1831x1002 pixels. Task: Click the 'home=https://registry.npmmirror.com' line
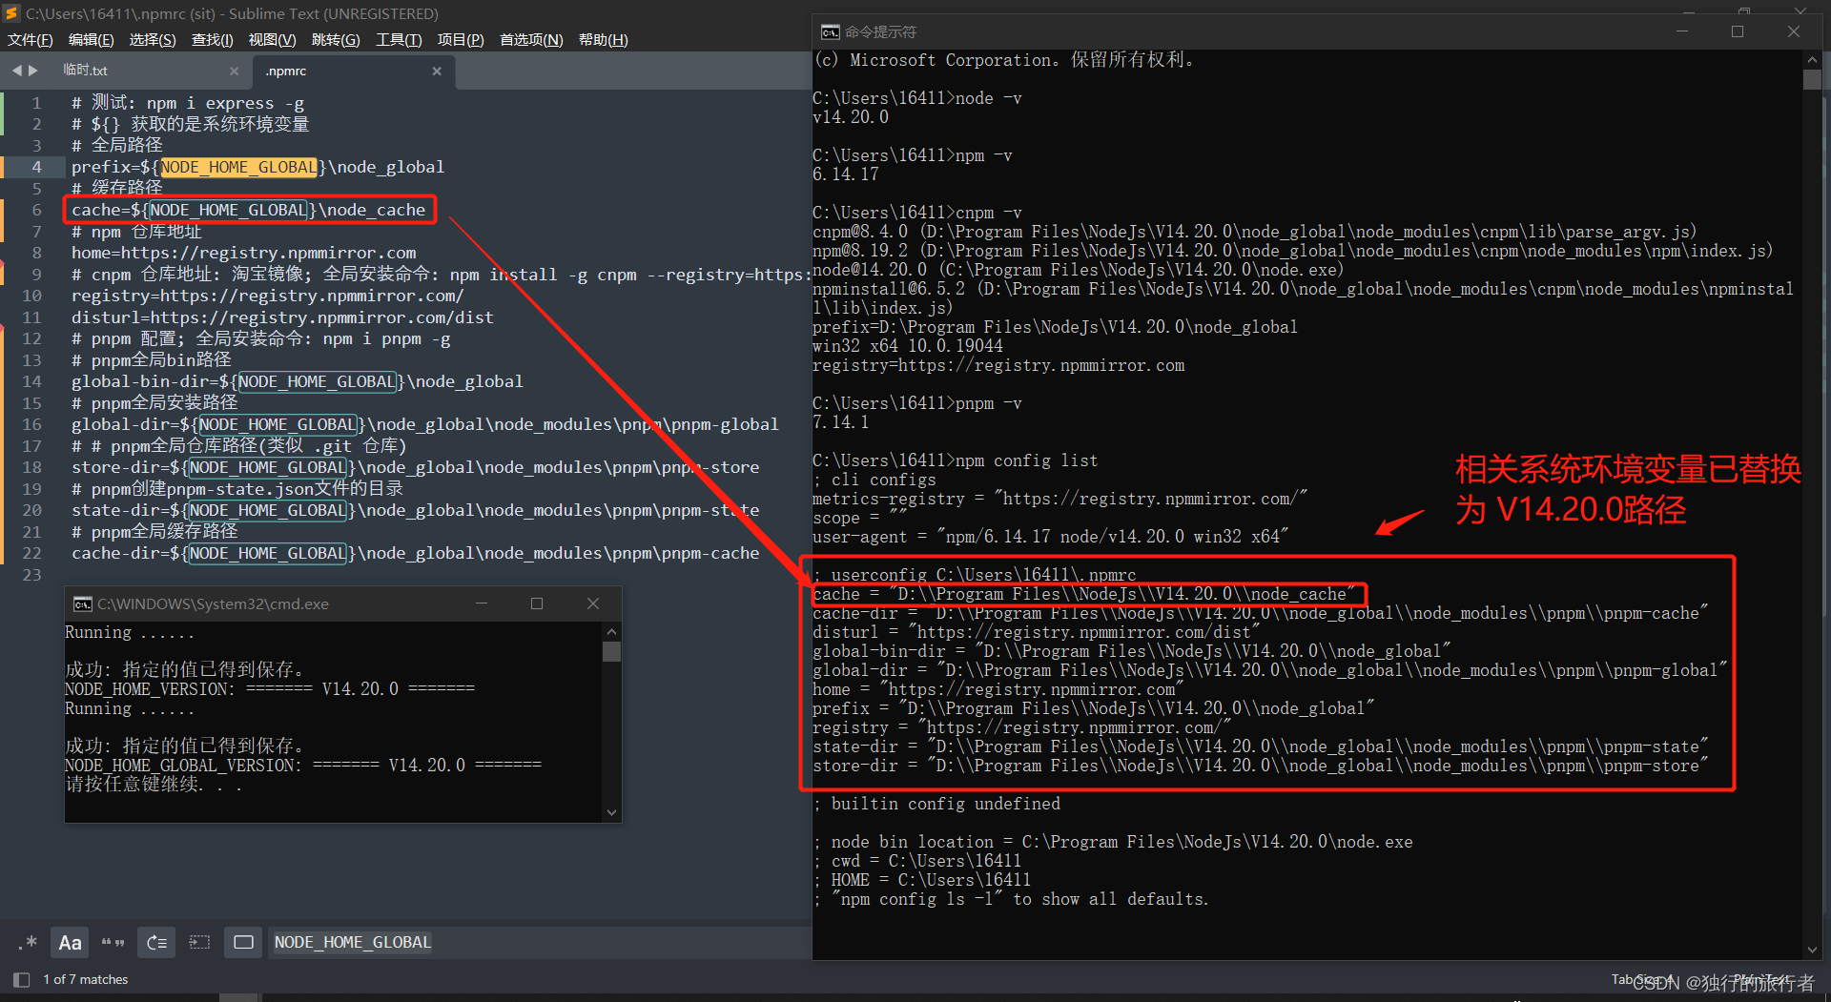pyautogui.click(x=244, y=253)
